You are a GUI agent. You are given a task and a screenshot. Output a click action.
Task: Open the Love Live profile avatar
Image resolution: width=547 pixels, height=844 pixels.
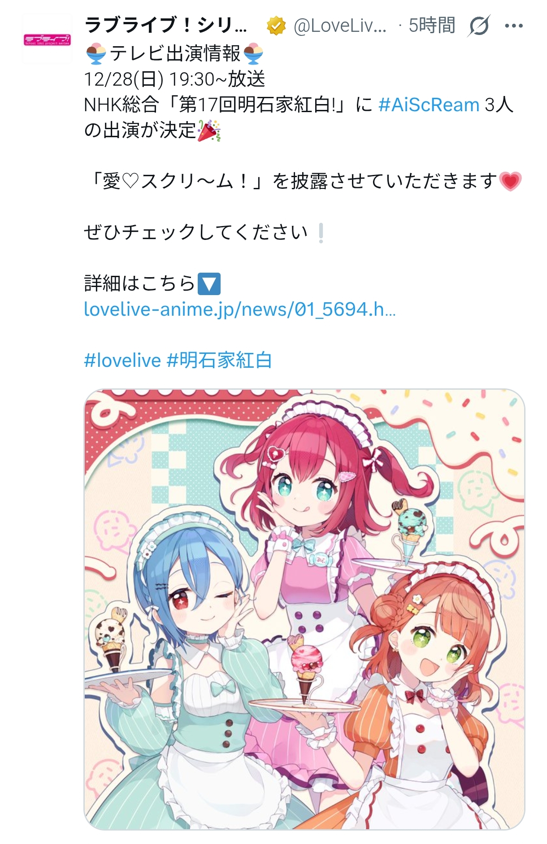click(47, 39)
